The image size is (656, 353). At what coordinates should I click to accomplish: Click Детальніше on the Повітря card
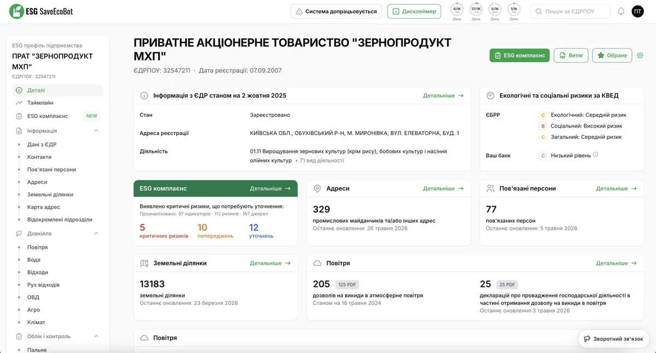pyautogui.click(x=617, y=263)
